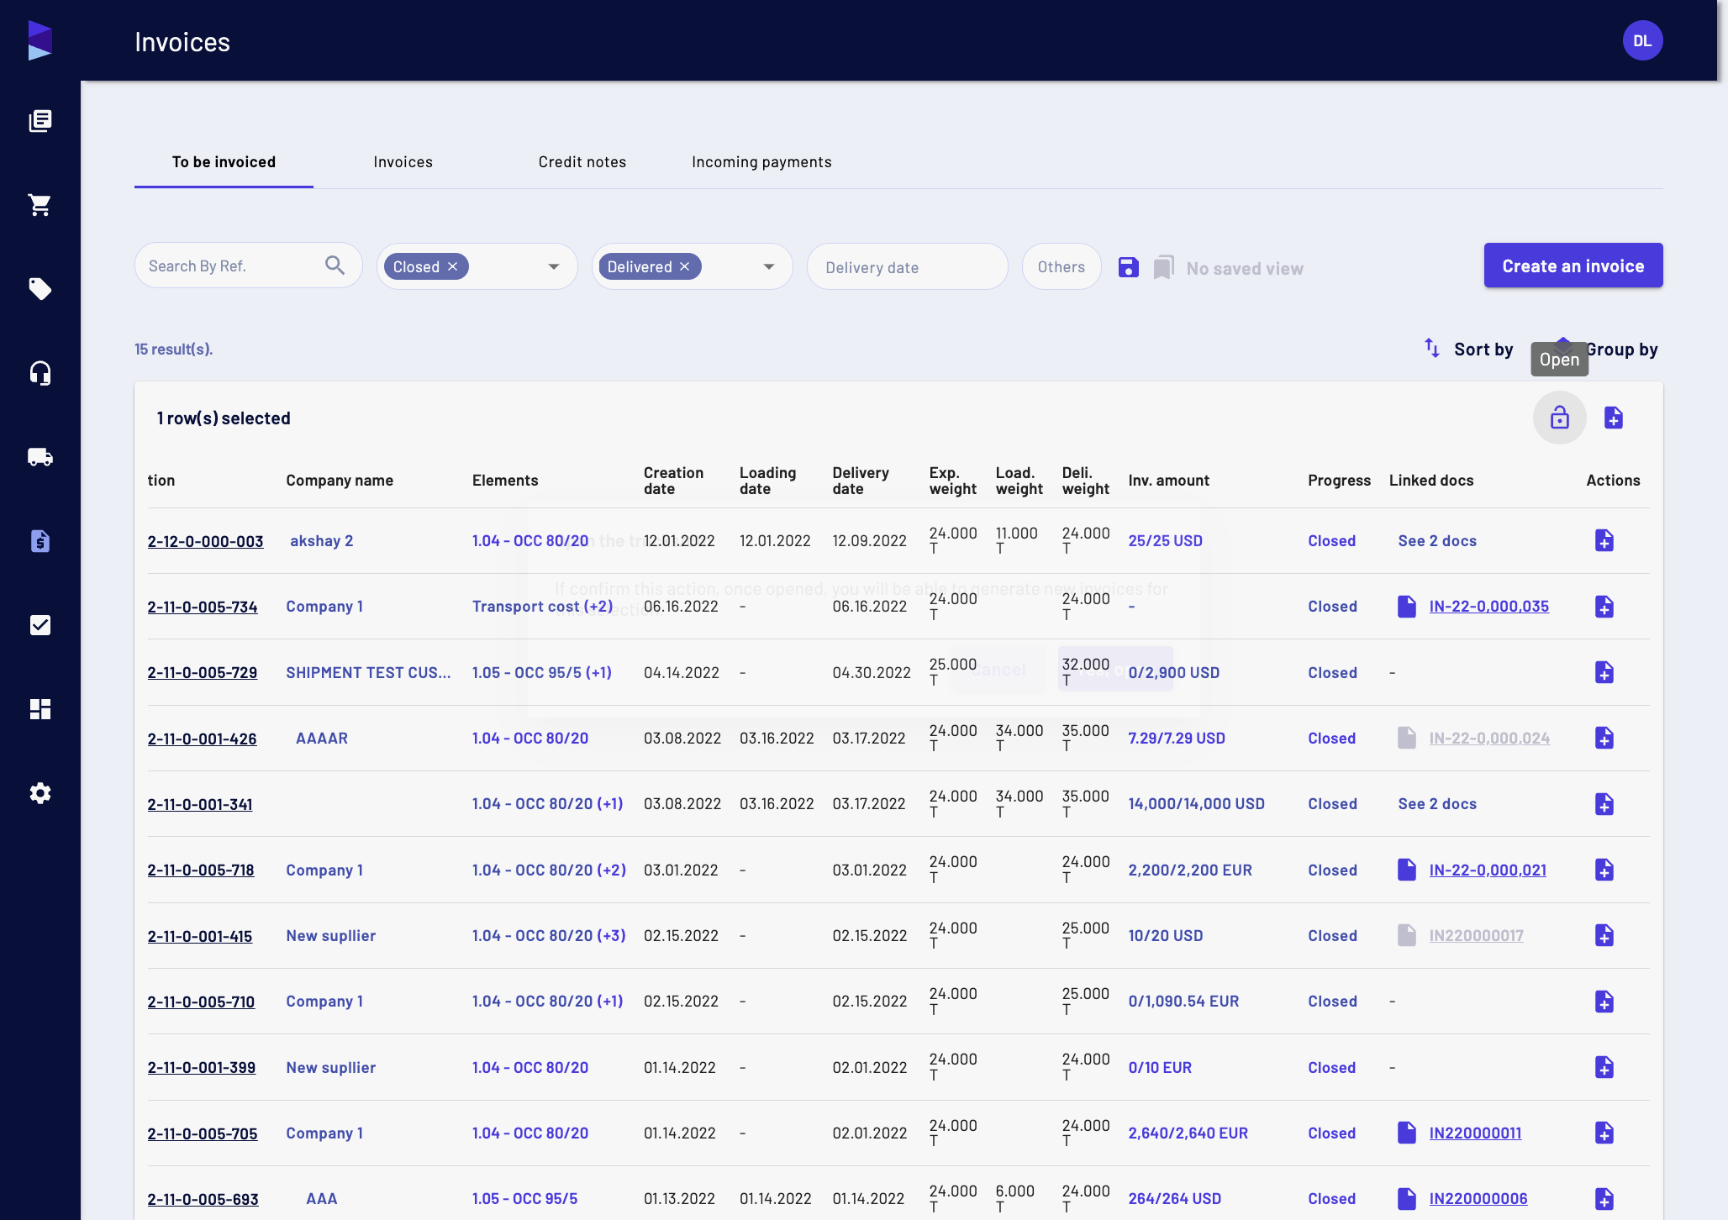Open the dashboard sidebar icon

(40, 709)
